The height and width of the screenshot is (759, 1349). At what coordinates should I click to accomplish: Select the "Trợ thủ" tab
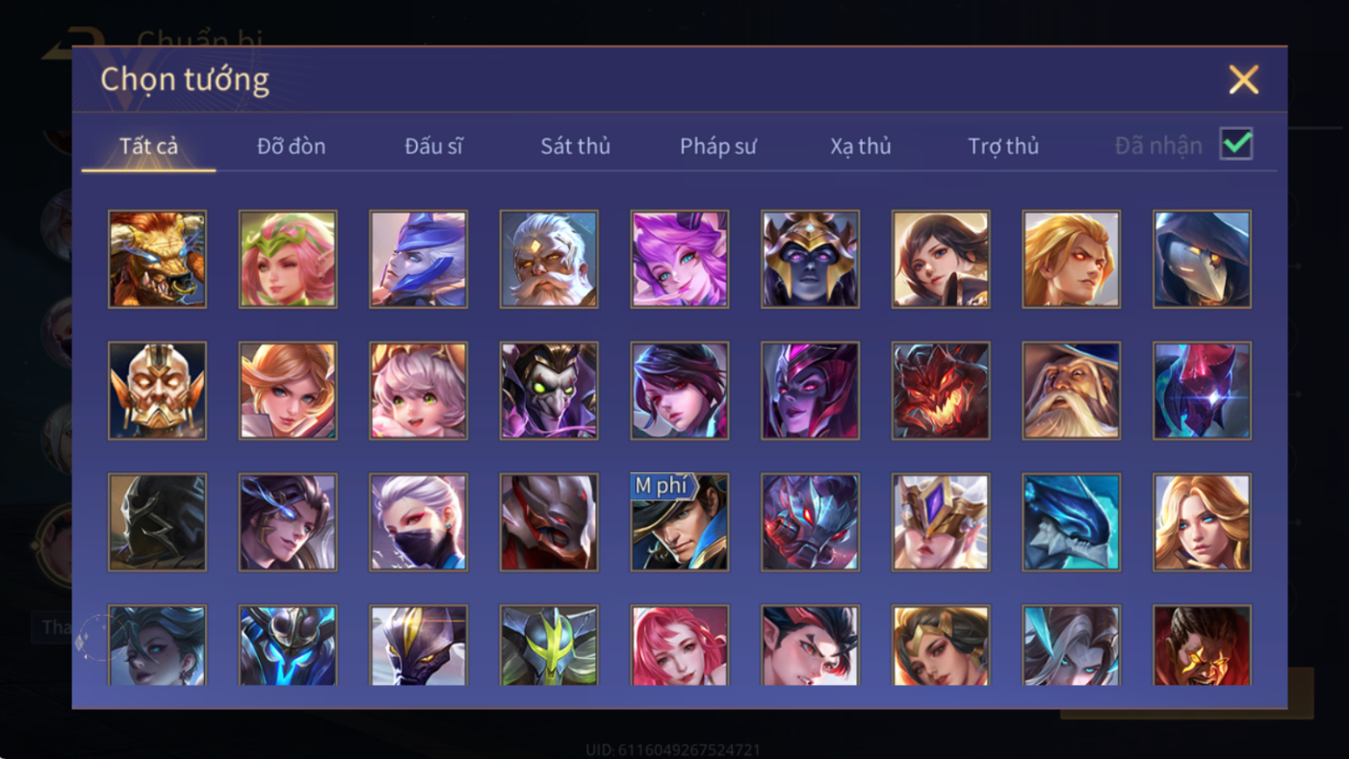click(x=1003, y=146)
